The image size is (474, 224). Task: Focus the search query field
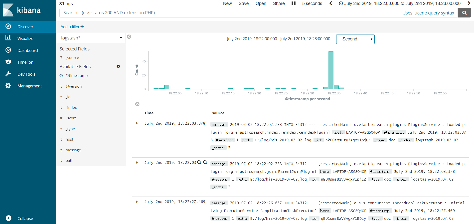(230, 13)
